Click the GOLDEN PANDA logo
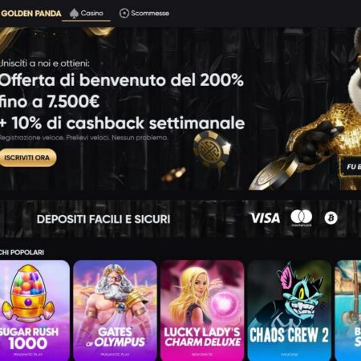The height and width of the screenshot is (361, 361). click(x=30, y=14)
